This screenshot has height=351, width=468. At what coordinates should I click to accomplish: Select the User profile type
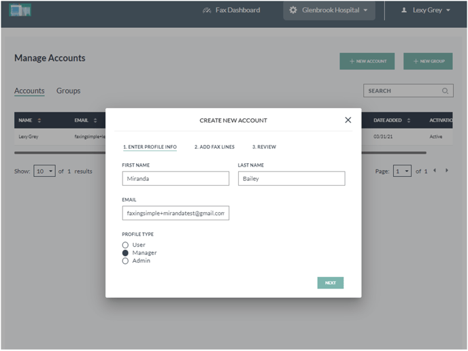pyautogui.click(x=125, y=245)
